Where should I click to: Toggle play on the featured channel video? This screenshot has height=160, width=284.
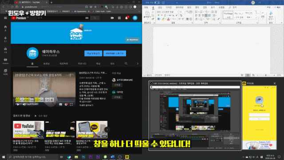18,104
